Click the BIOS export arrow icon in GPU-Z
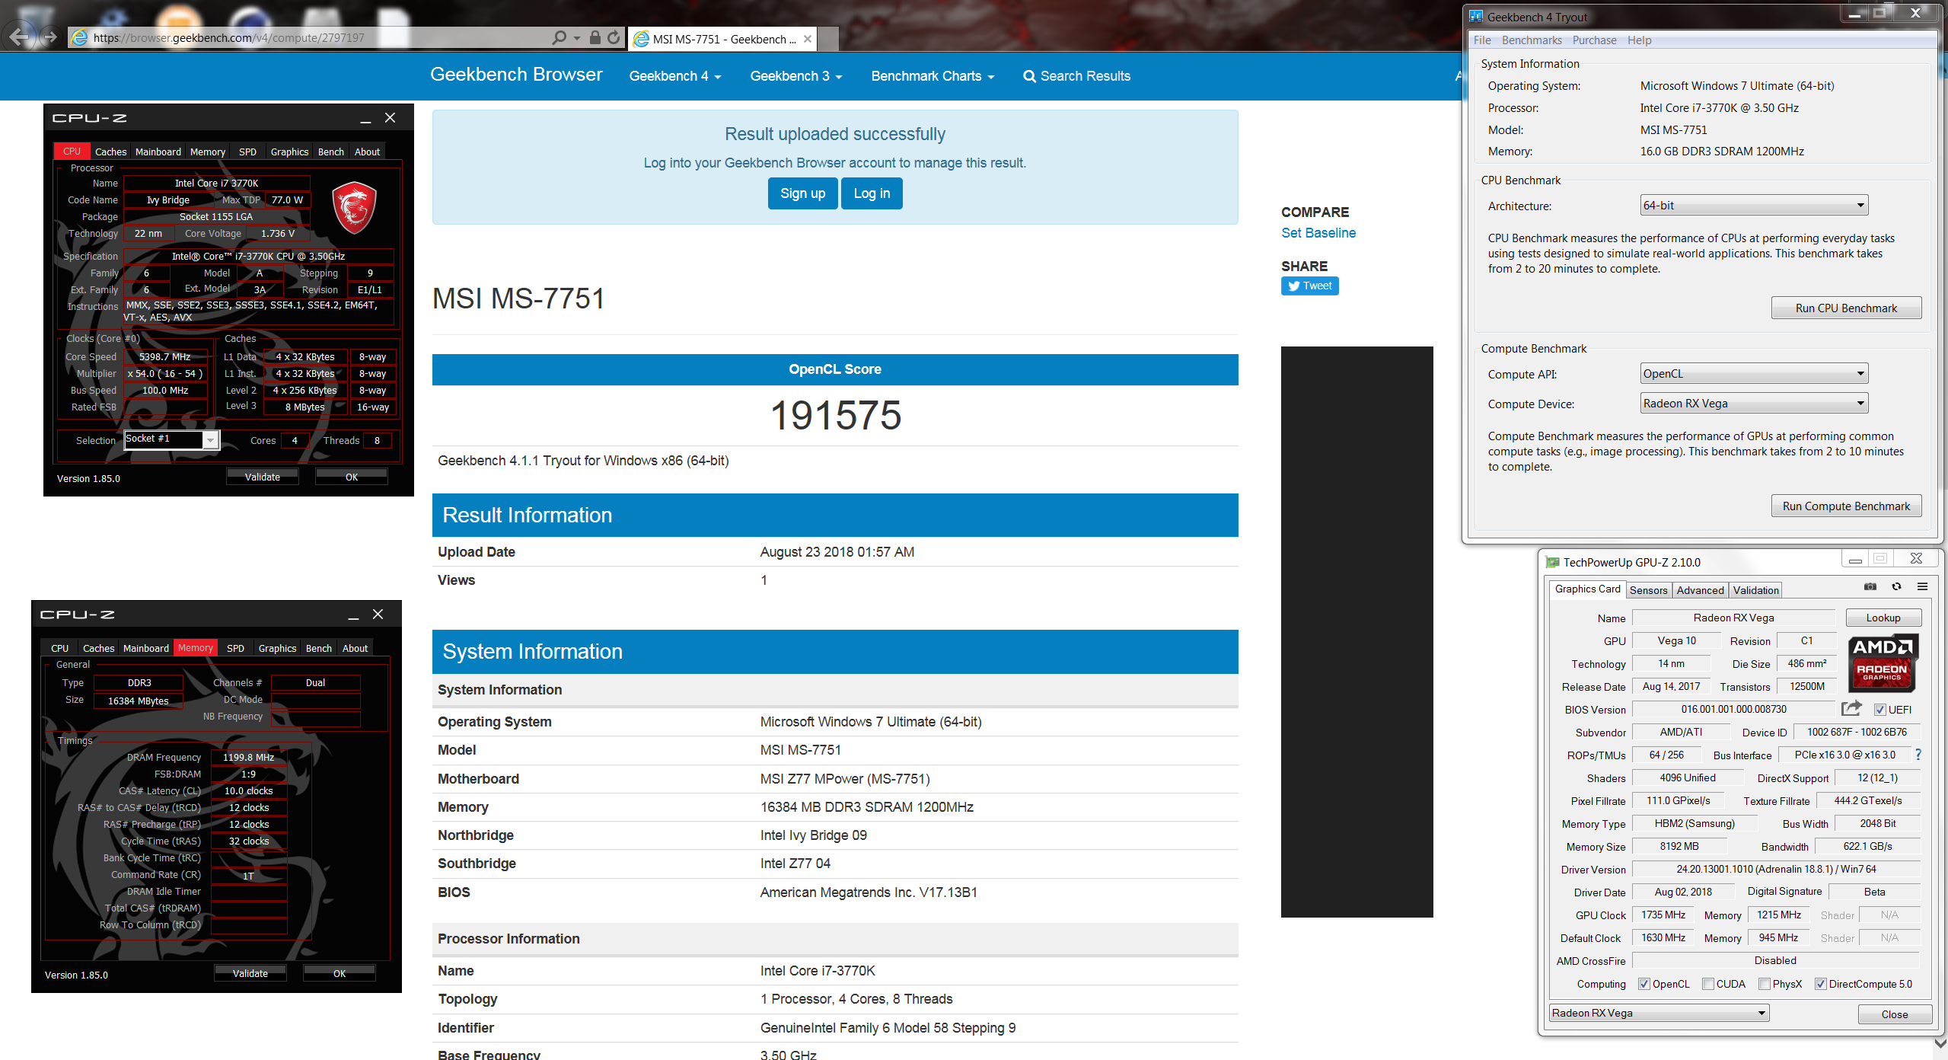 [1851, 709]
